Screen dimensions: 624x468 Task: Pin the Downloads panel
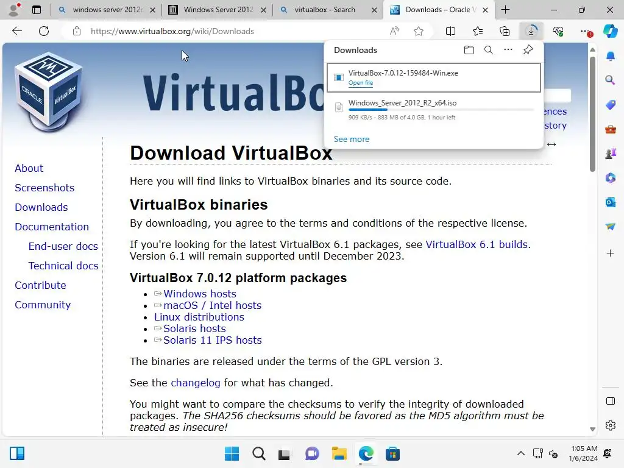pos(528,50)
